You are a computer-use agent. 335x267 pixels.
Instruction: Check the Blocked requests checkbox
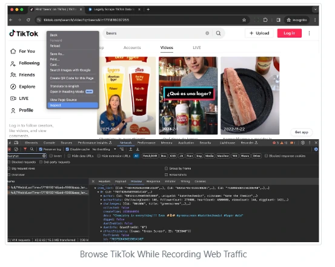[x=9, y=162]
